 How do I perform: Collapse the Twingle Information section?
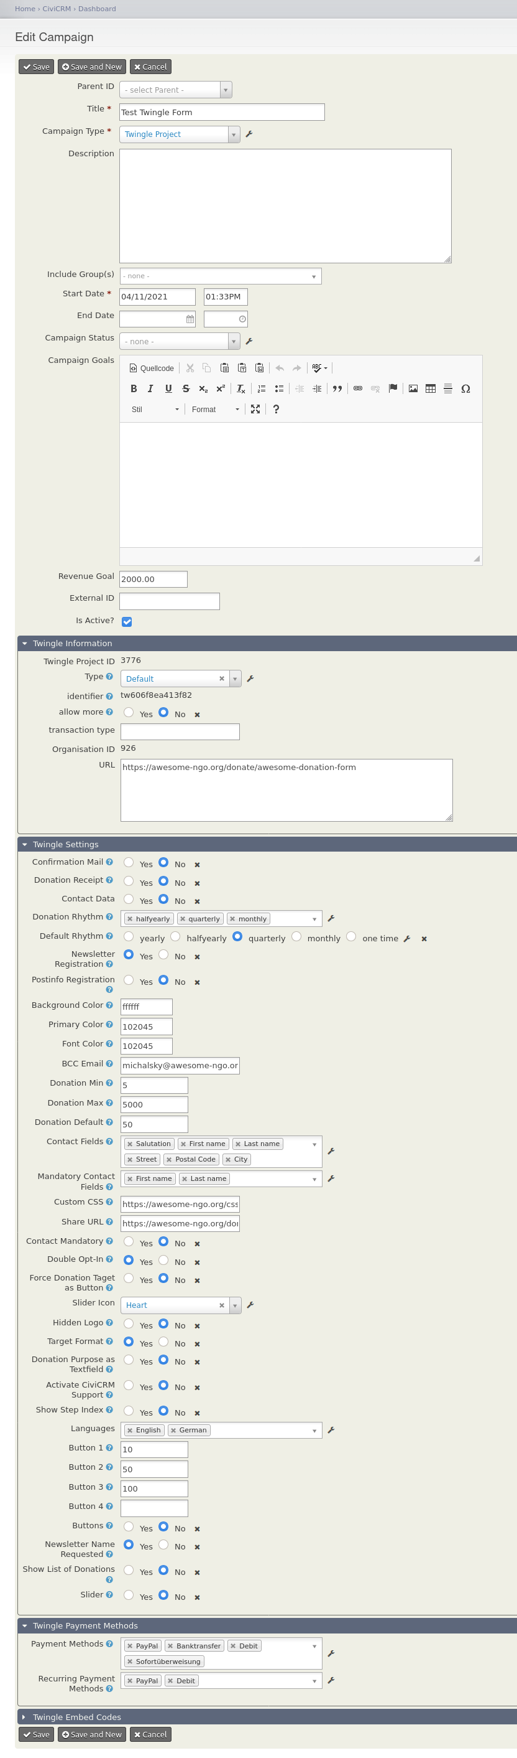(267, 644)
